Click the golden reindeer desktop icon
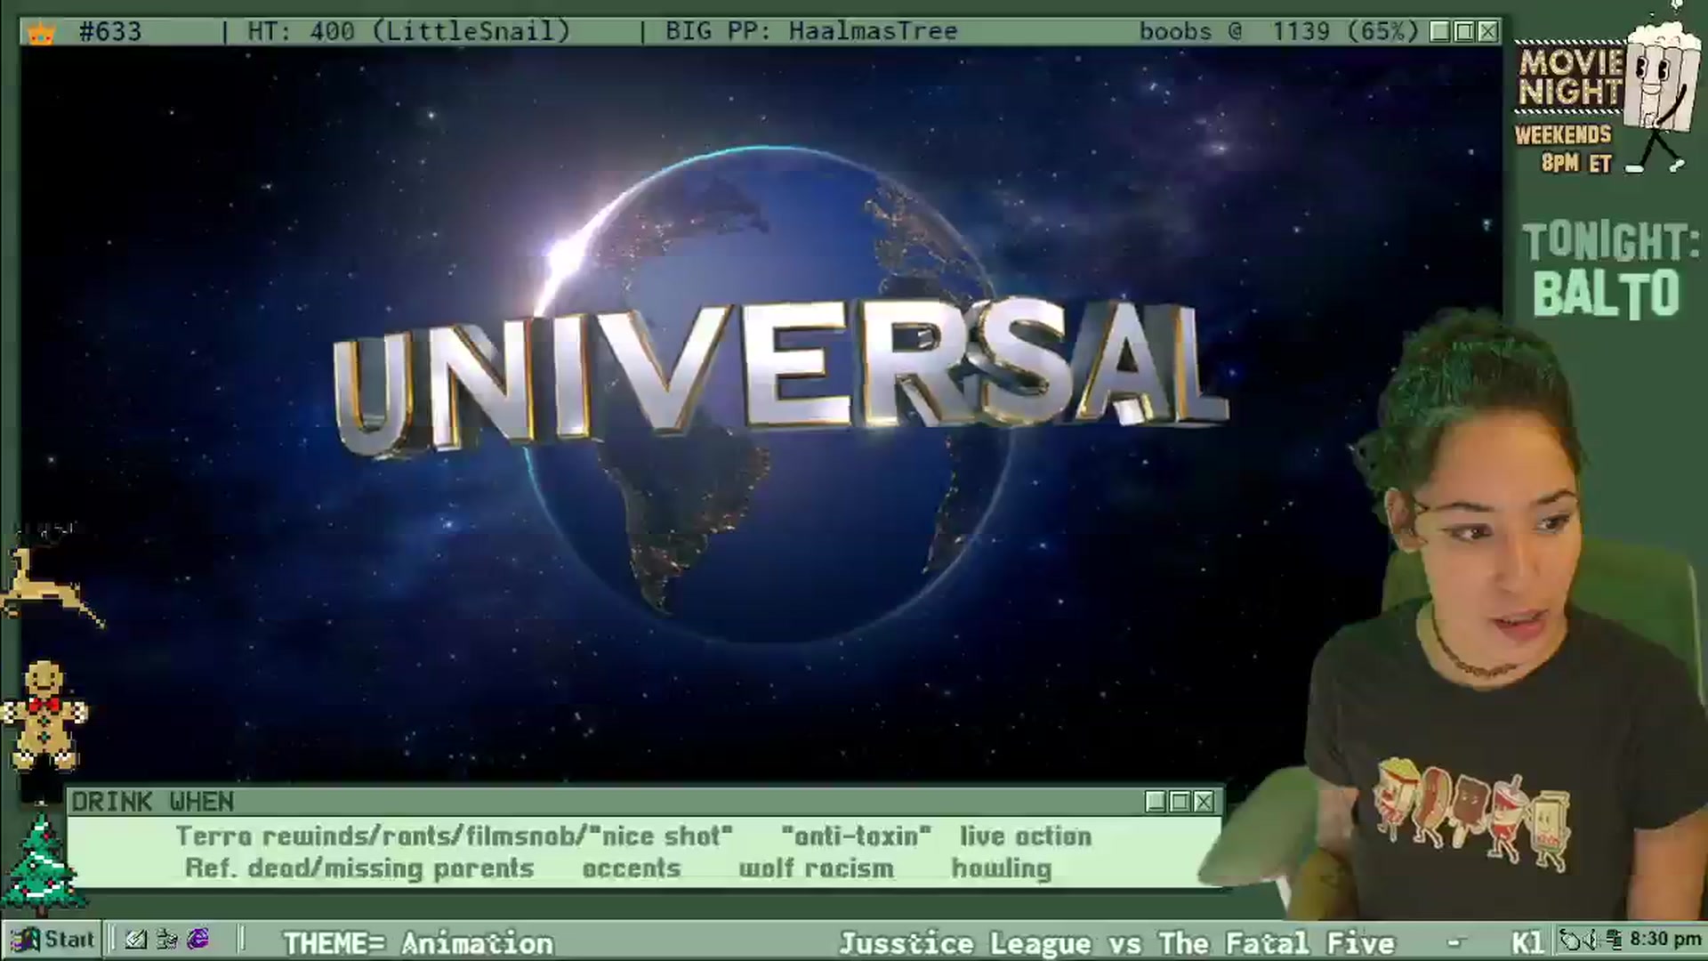The width and height of the screenshot is (1708, 961). tap(52, 585)
